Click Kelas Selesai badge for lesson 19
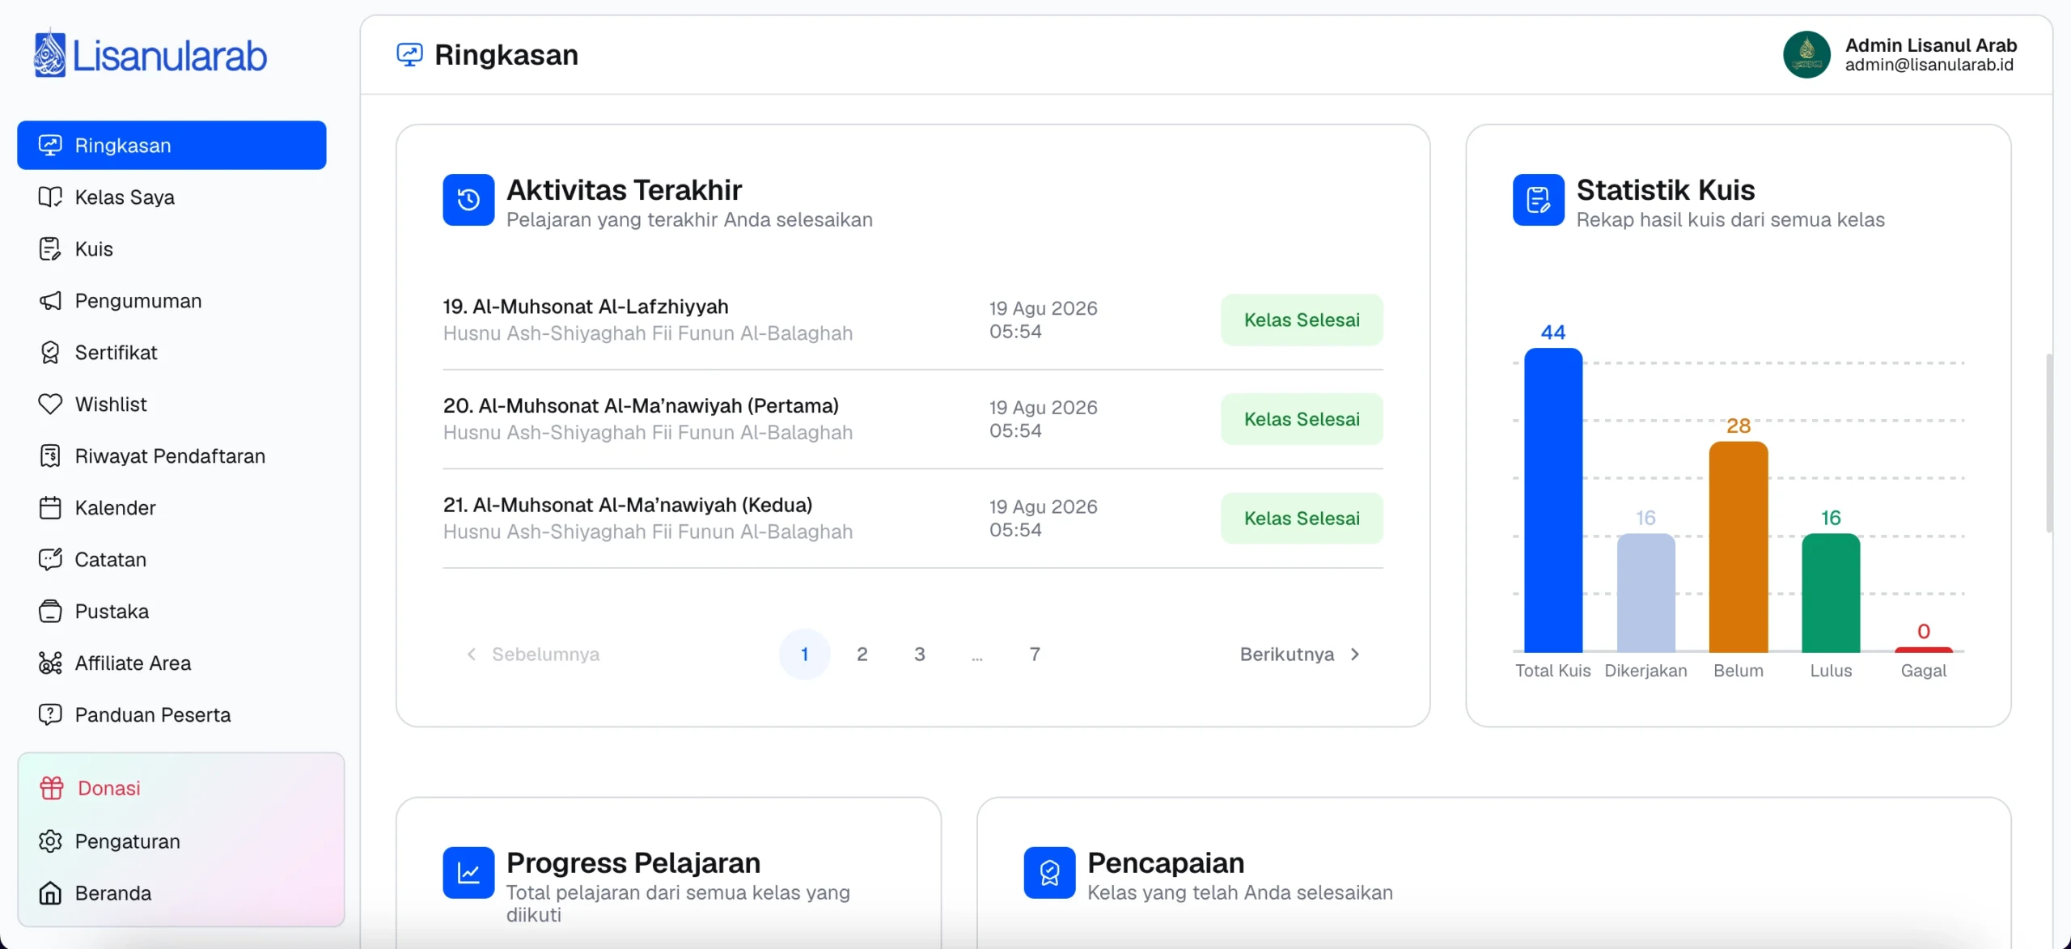This screenshot has height=949, width=2071. [1302, 320]
